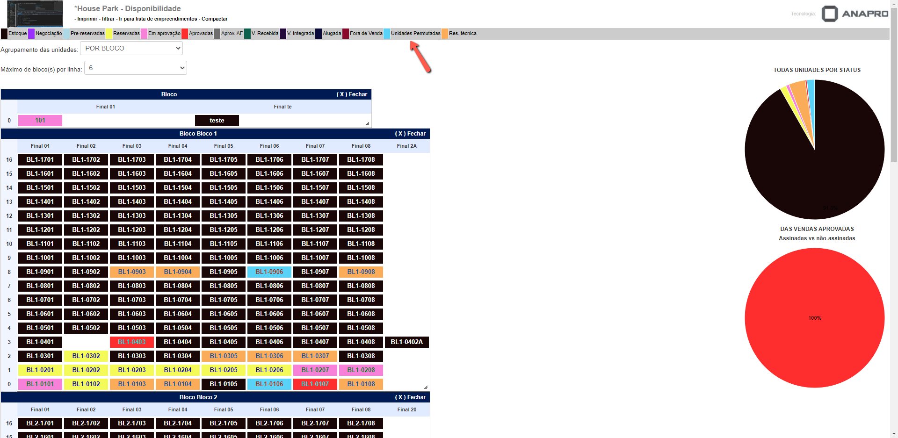Screen dimensions: 898x438
Task: Close the Bloco Bloco 2 panel
Action: (x=410, y=397)
